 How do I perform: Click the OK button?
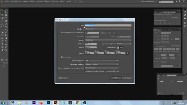point(116,78)
